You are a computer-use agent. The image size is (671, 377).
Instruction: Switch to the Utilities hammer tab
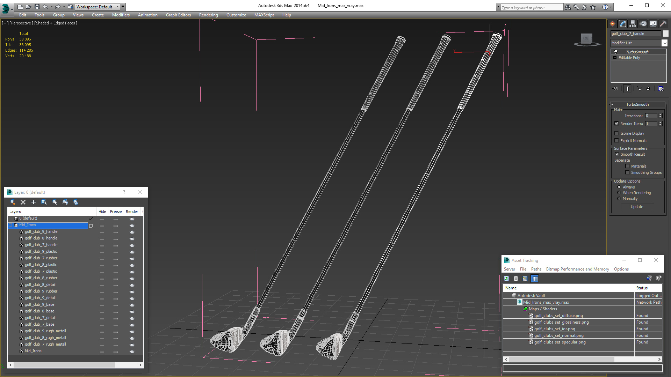(663, 24)
